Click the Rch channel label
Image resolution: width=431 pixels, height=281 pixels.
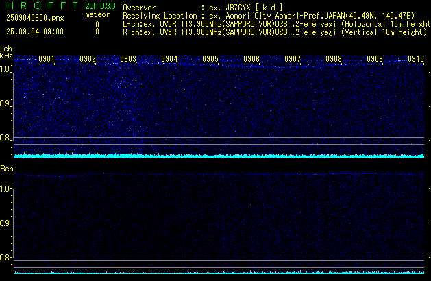pos(7,169)
